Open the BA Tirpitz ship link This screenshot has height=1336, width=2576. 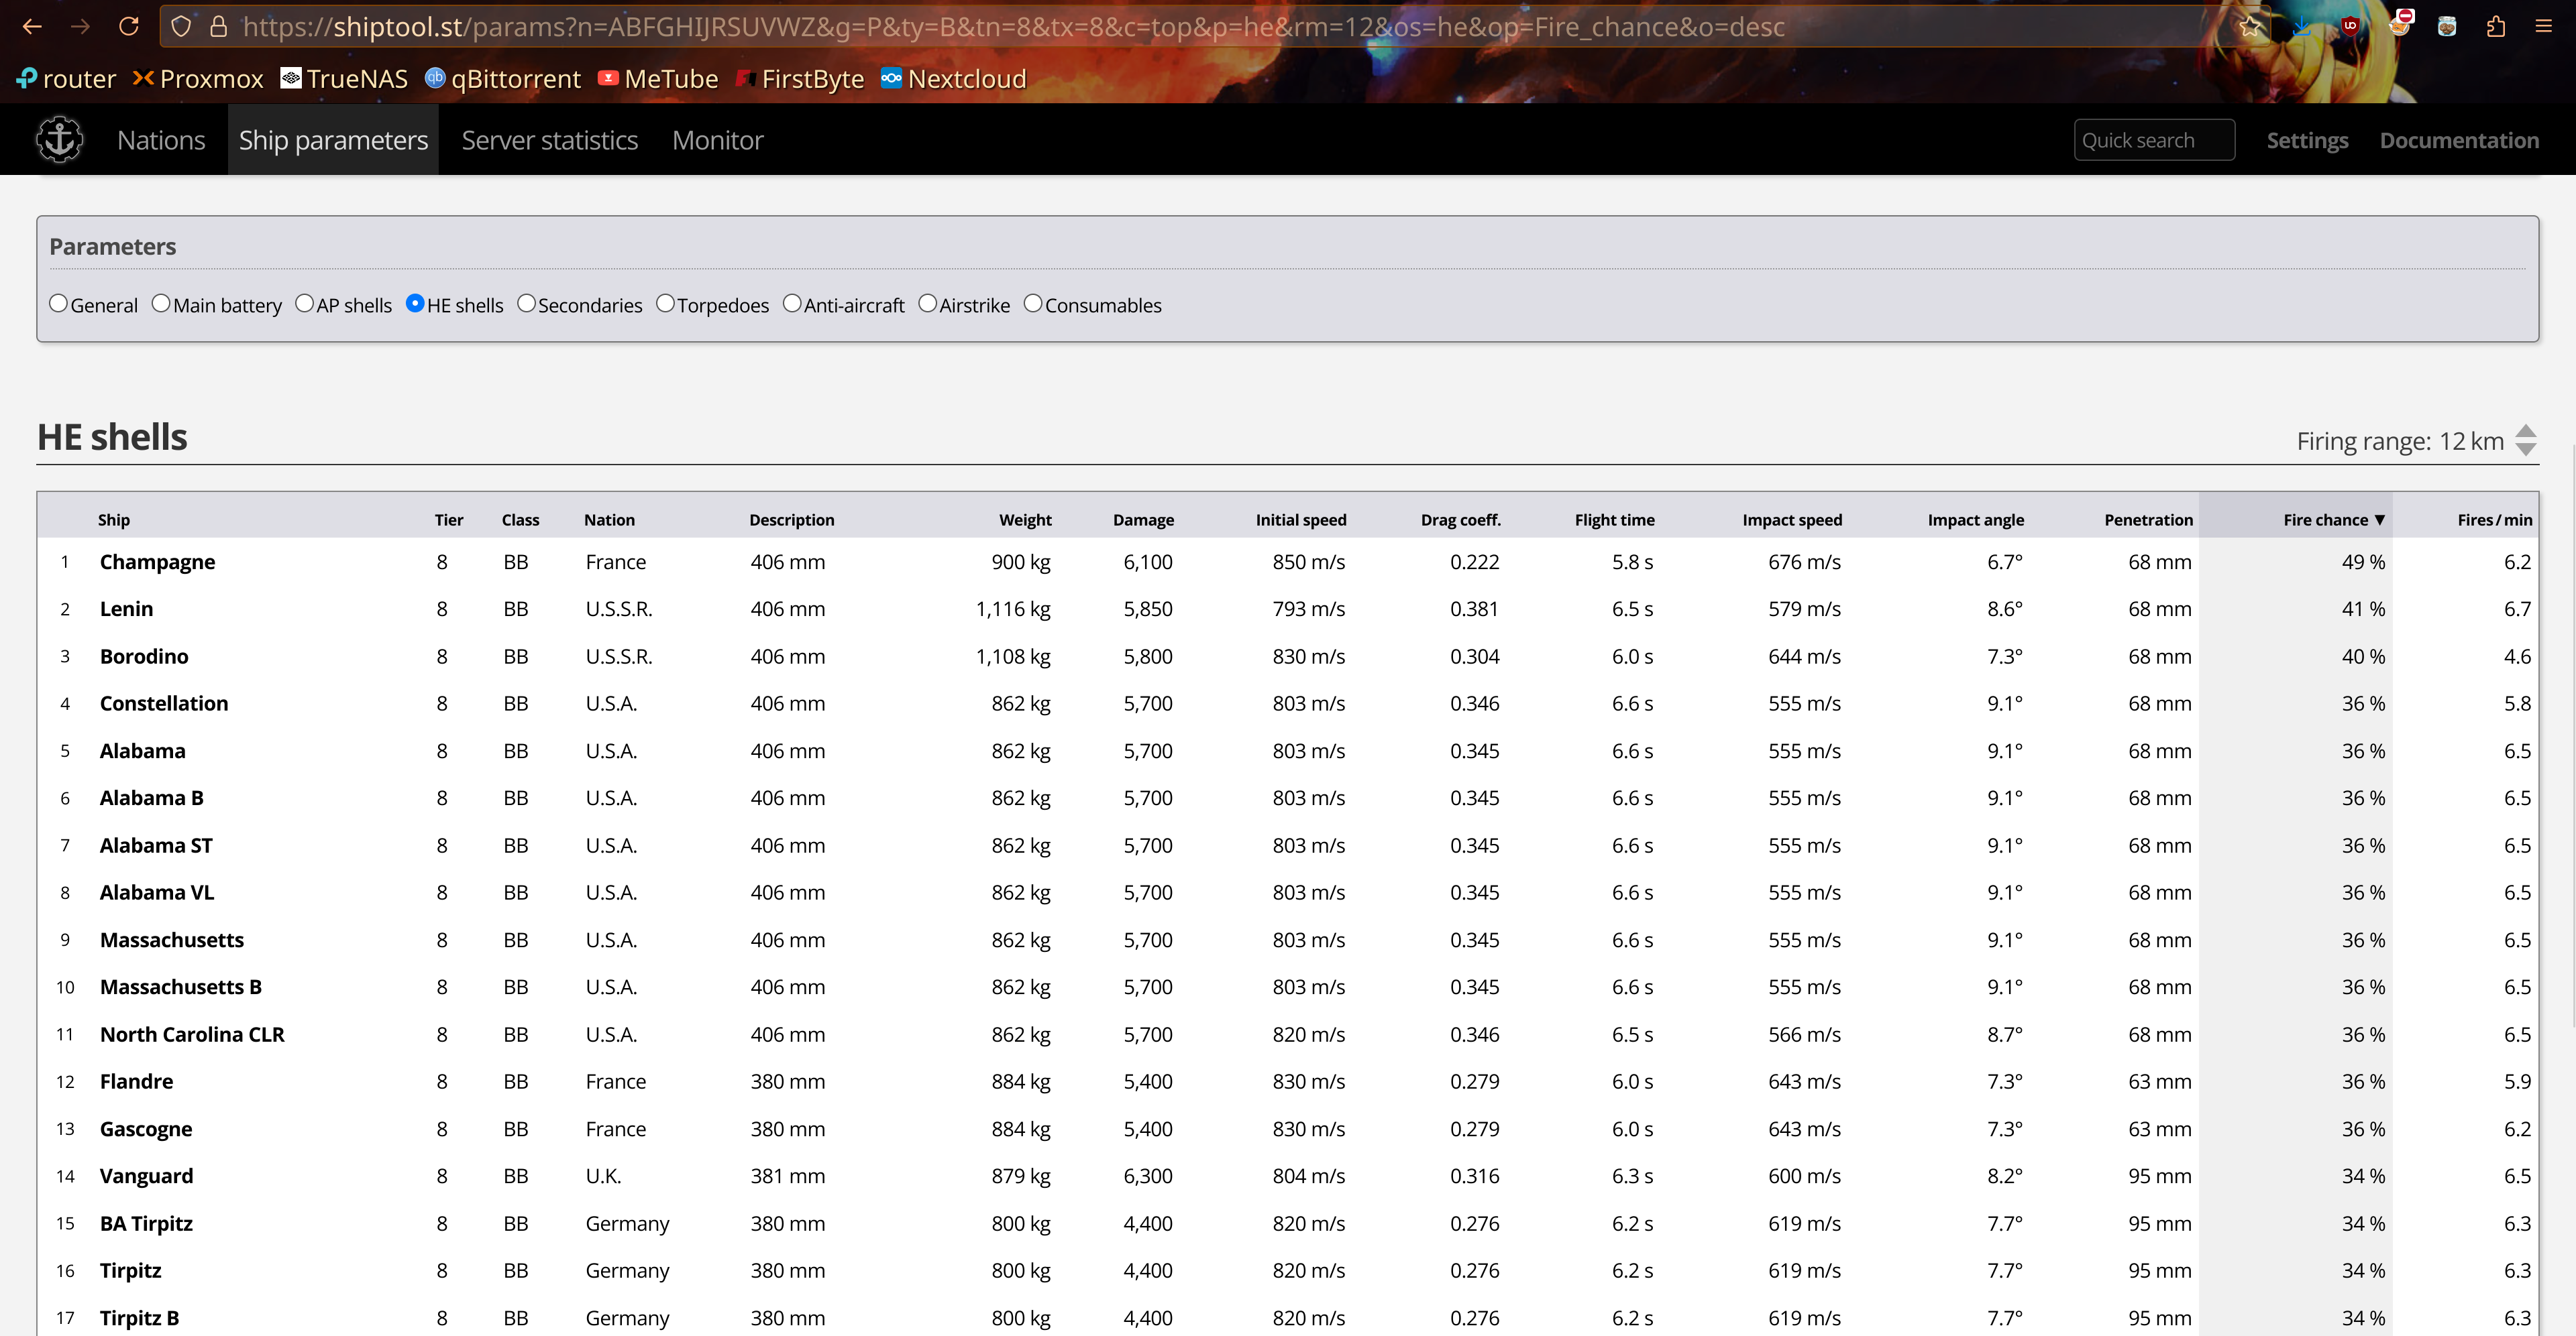146,1223
